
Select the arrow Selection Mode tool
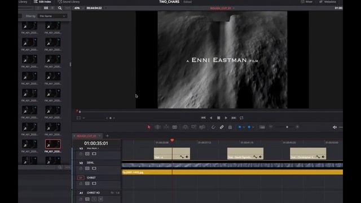tap(149, 127)
